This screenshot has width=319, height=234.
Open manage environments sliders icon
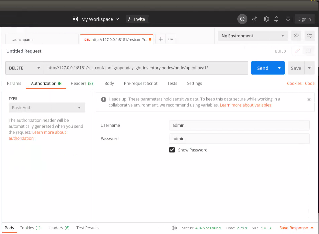coord(309,36)
